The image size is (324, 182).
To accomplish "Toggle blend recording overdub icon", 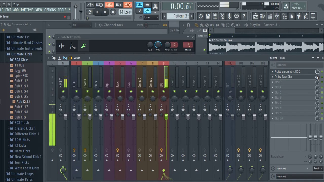I will point(118,5).
